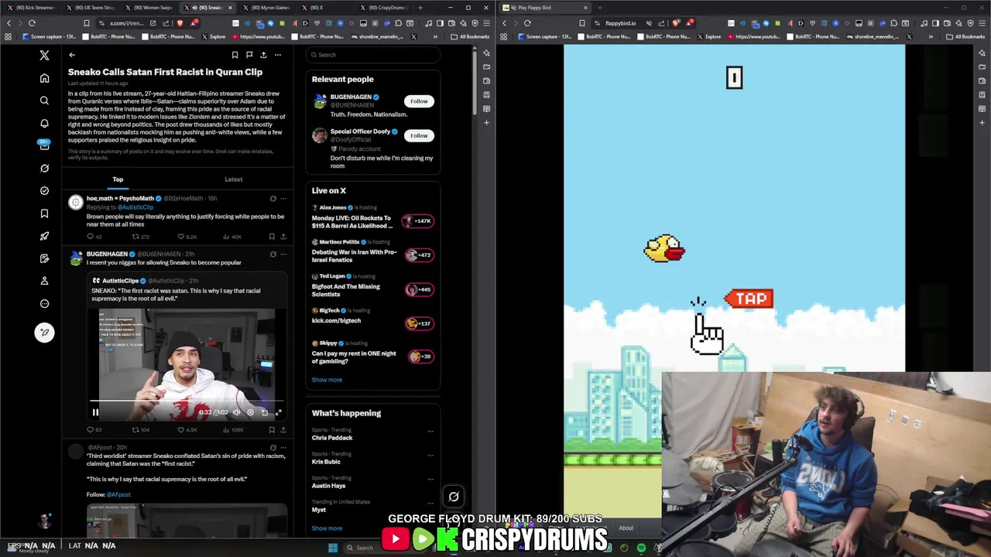Like the hoe_math post with 9.2K likes
991x557 pixels.
[x=188, y=237]
